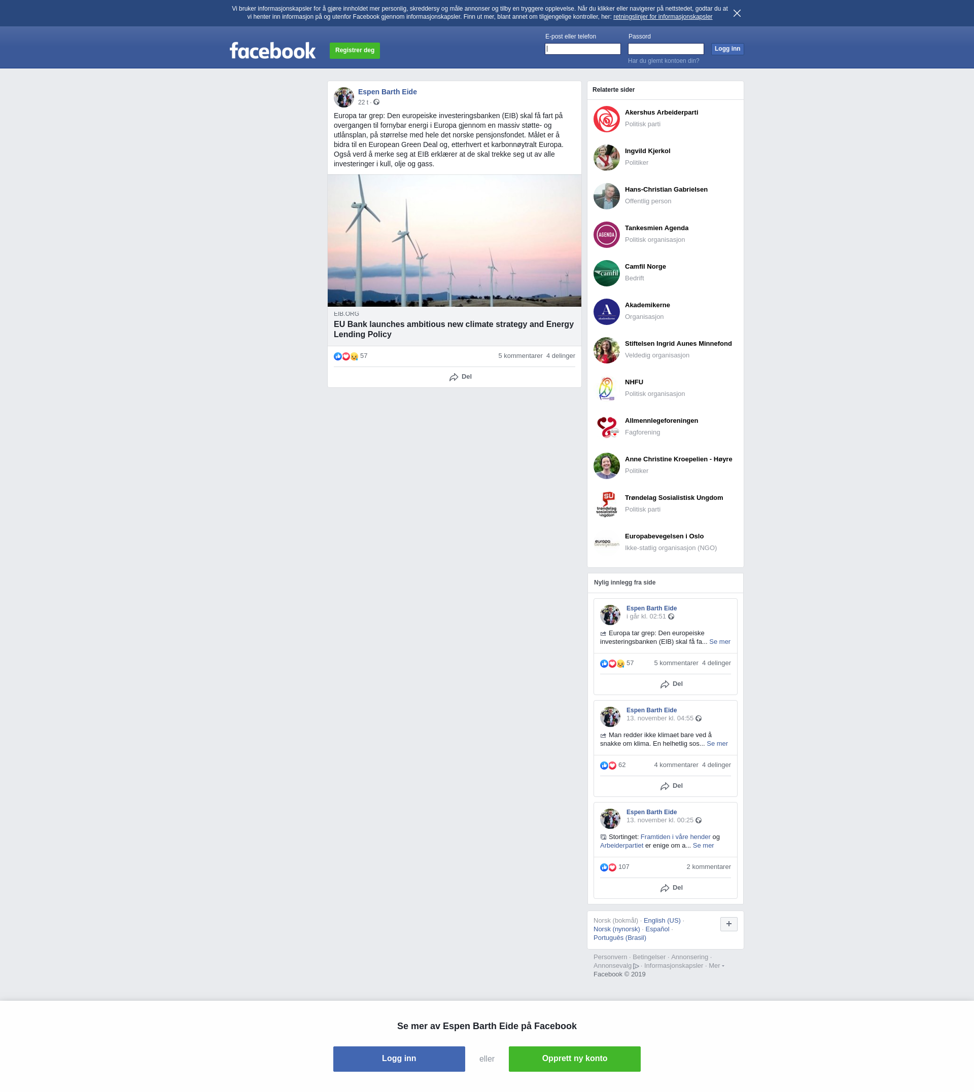Open Akademikerne page name
The image size is (974, 1092).
tap(647, 305)
